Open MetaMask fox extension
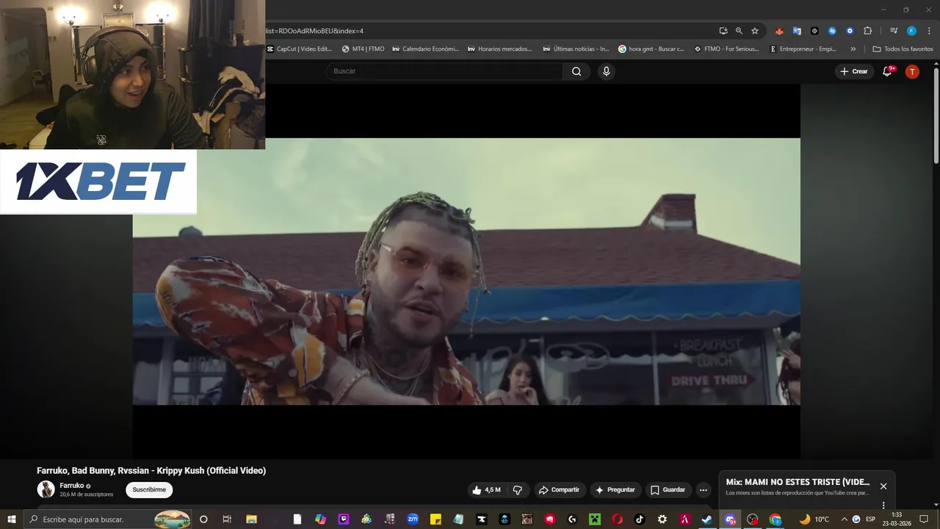This screenshot has height=529, width=940. pyautogui.click(x=779, y=31)
